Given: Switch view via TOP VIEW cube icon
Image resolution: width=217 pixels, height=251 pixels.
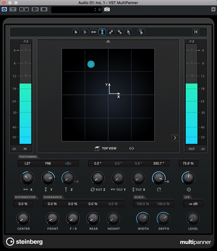Looking at the screenshot, I should tap(97, 149).
